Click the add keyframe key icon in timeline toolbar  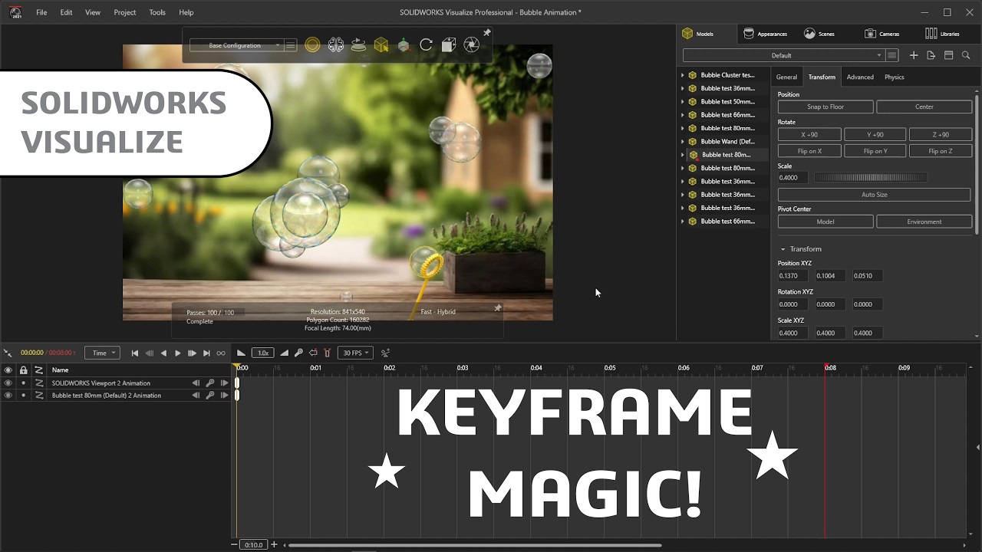tap(298, 353)
